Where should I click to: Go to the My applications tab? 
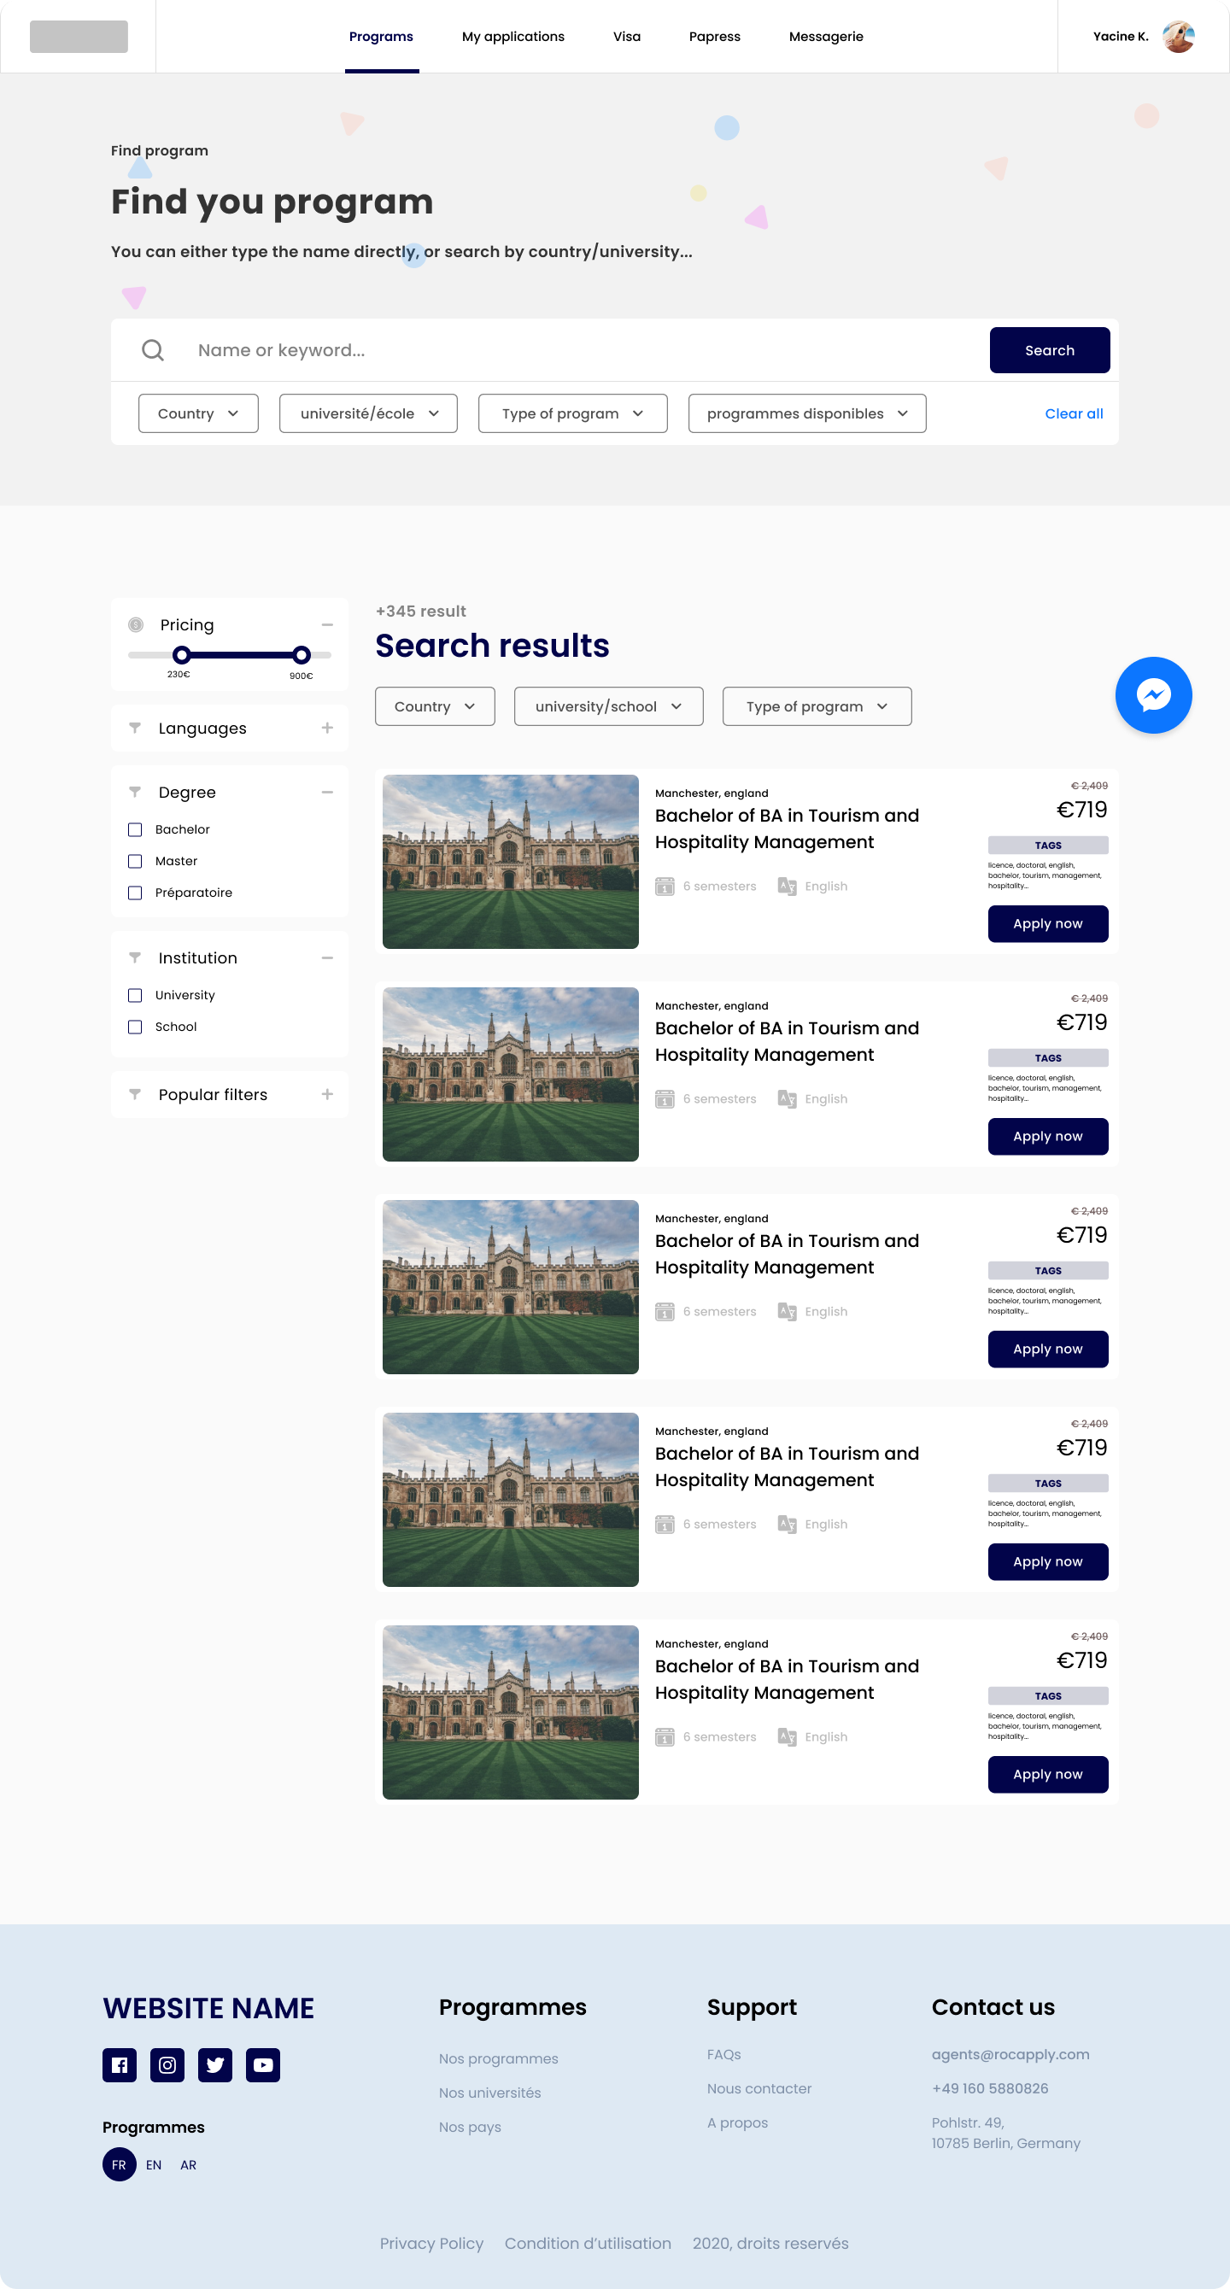point(512,37)
